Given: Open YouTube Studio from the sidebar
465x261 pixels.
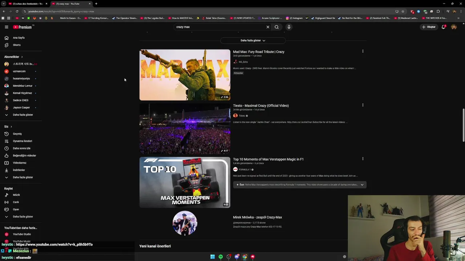Looking at the screenshot, I should pos(21,234).
